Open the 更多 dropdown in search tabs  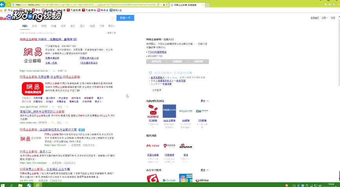tap(111, 26)
